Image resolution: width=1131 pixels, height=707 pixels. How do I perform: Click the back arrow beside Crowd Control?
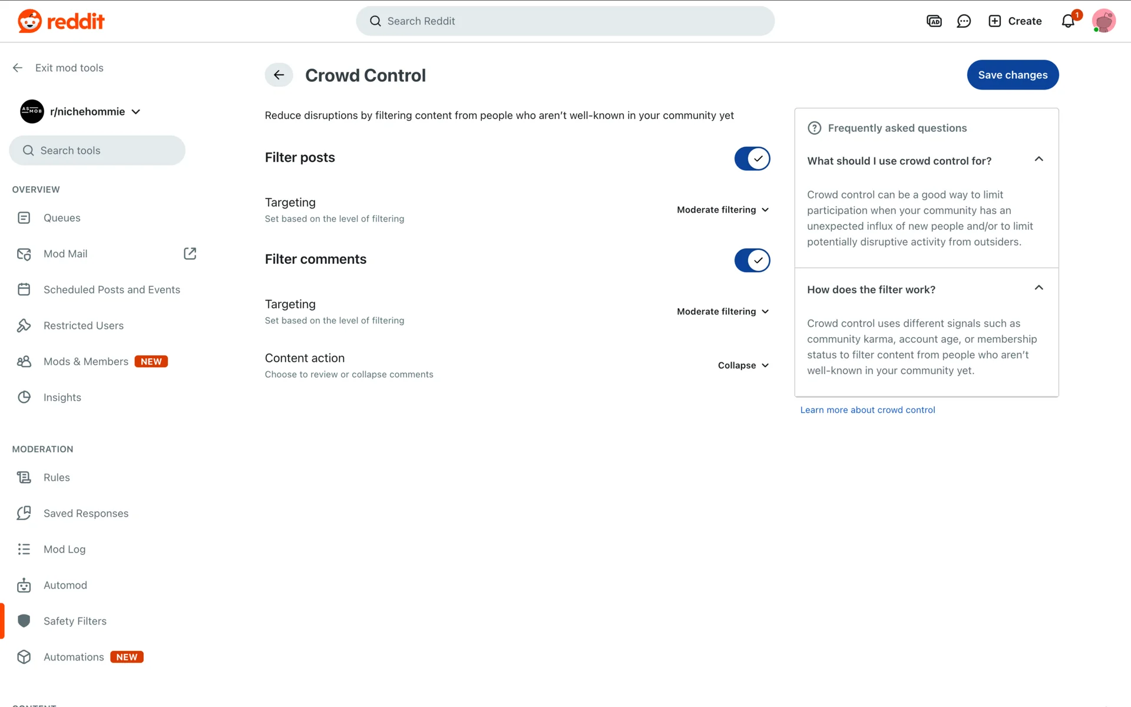click(x=279, y=75)
